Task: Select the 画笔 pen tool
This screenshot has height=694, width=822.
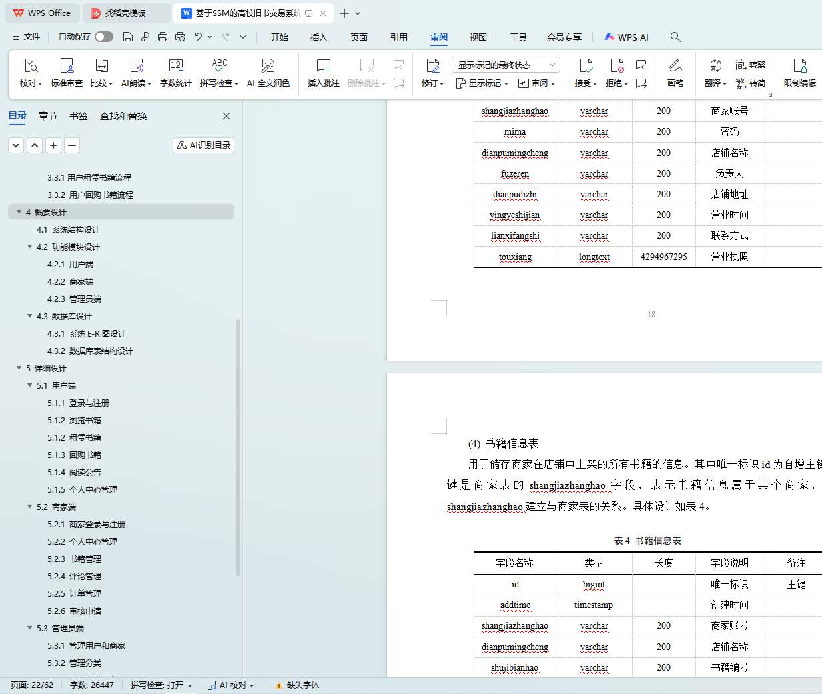Action: [675, 72]
